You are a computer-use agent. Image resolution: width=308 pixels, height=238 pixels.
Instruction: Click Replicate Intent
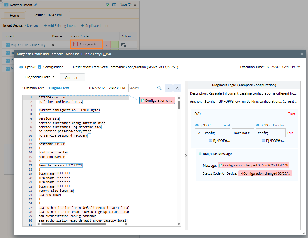pos(95,26)
